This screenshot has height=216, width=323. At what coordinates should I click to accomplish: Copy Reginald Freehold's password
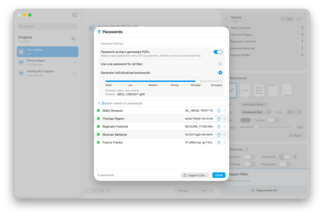pyautogui.click(x=219, y=127)
